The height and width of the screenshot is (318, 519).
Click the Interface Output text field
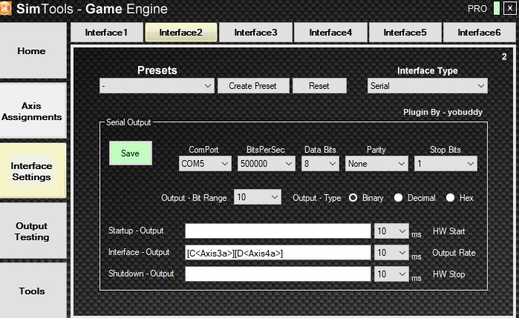(277, 253)
